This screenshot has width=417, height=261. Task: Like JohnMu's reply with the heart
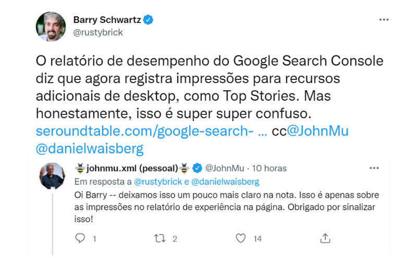pos(240,238)
